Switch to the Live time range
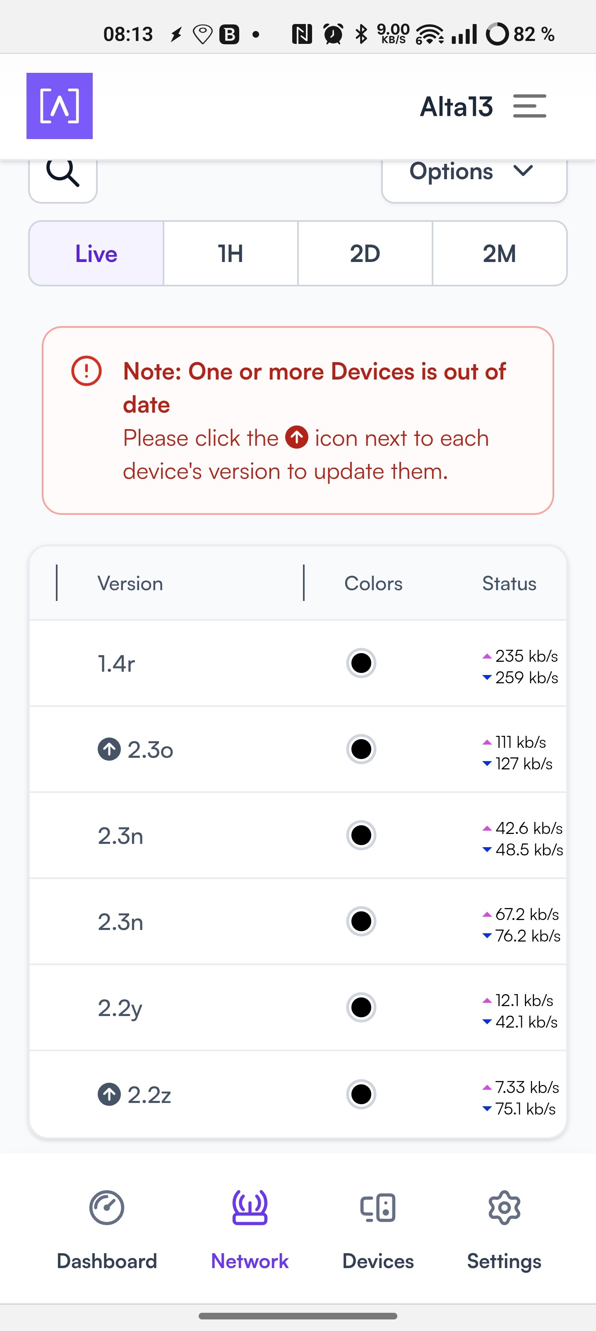Image resolution: width=596 pixels, height=1331 pixels. (97, 254)
